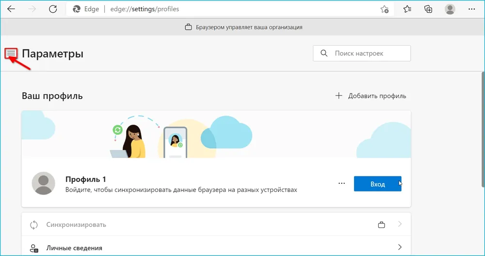Go back with the browser back arrow
485x256 pixels.
point(11,9)
